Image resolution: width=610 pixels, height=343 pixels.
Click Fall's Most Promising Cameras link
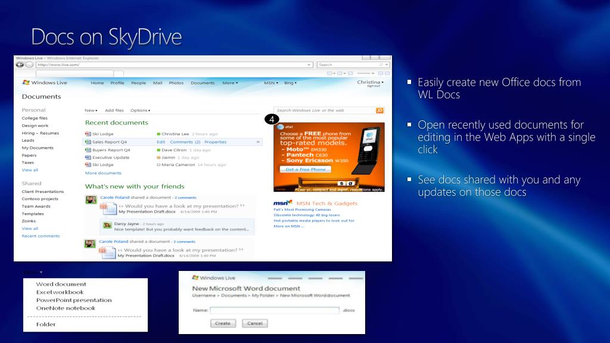click(302, 210)
